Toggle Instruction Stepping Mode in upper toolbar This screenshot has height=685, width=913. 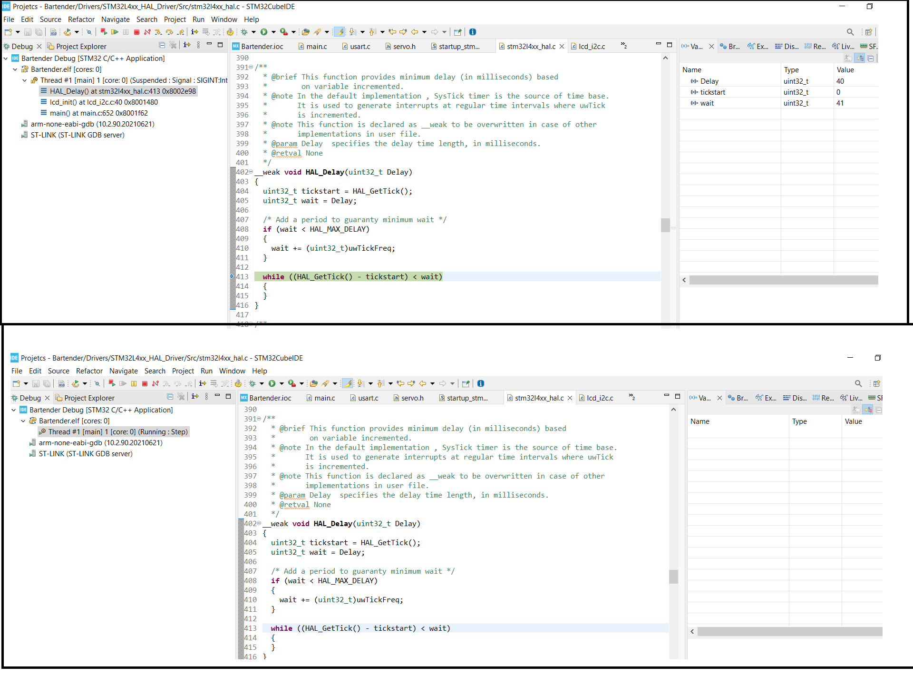(194, 32)
